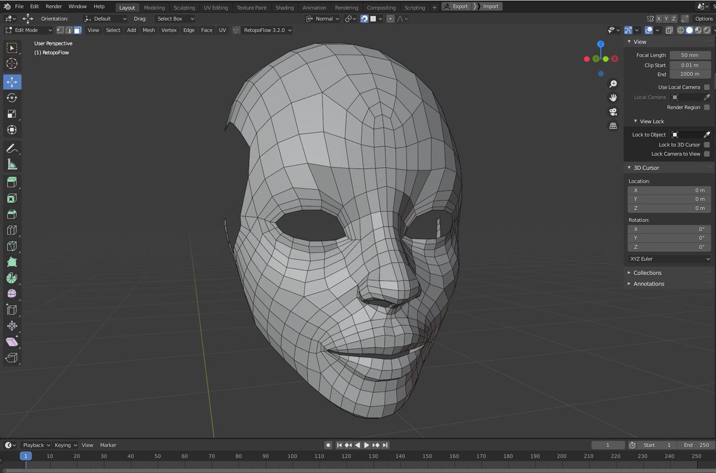Viewport: 716px width, 473px height.
Task: Click the Export button
Action: click(x=456, y=7)
